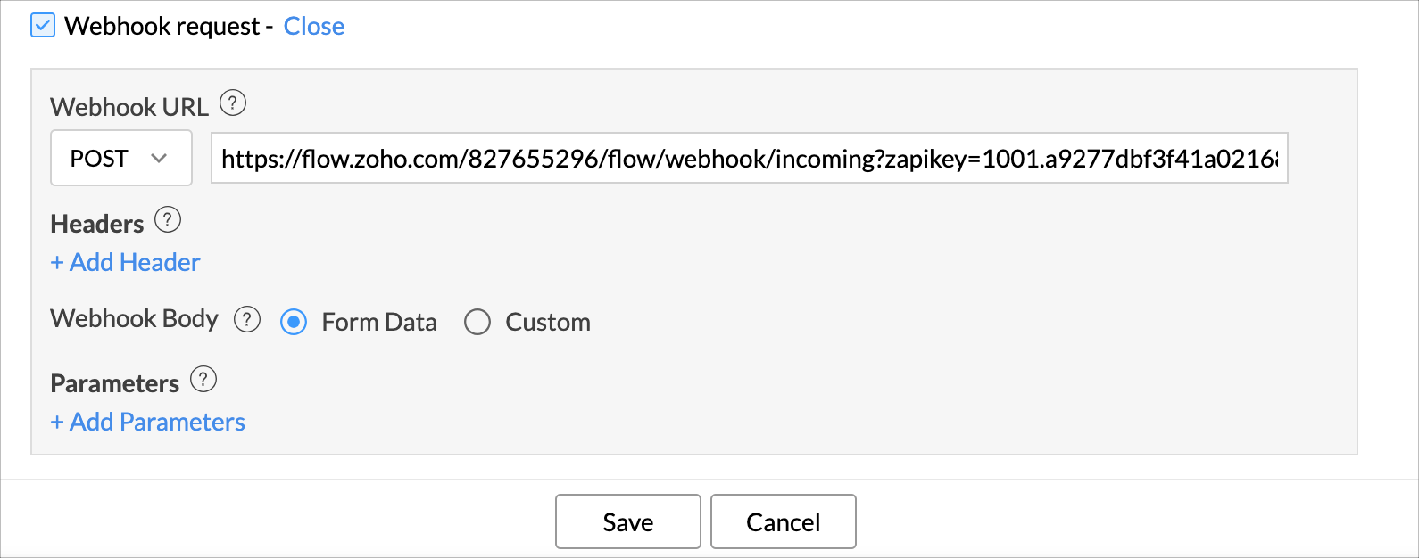Uncheck the Webhook request checkbox

coord(43,25)
